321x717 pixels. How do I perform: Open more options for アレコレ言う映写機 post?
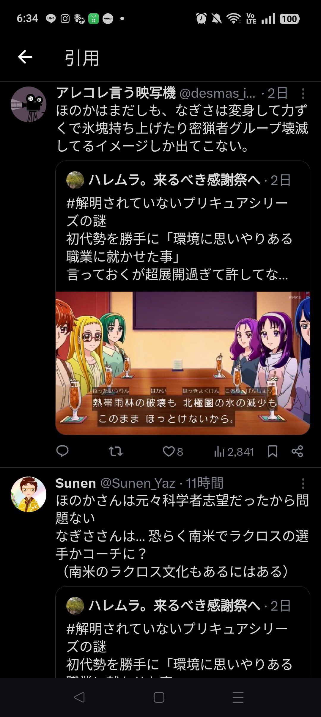(x=303, y=94)
